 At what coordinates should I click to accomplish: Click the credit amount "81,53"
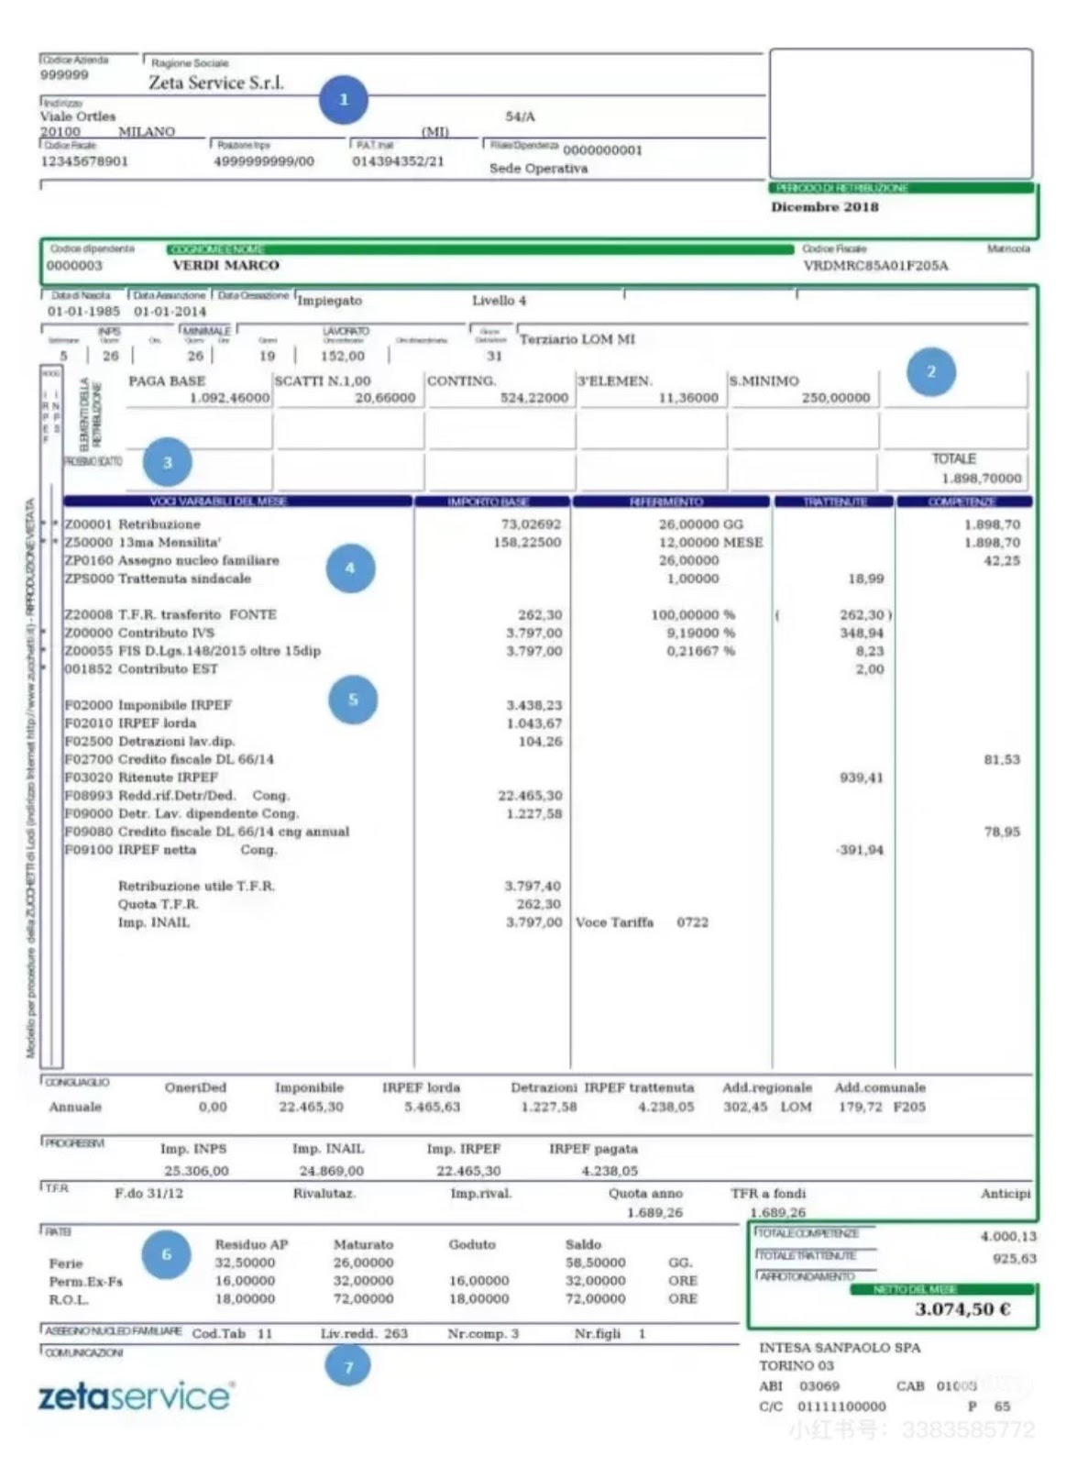coord(1002,759)
